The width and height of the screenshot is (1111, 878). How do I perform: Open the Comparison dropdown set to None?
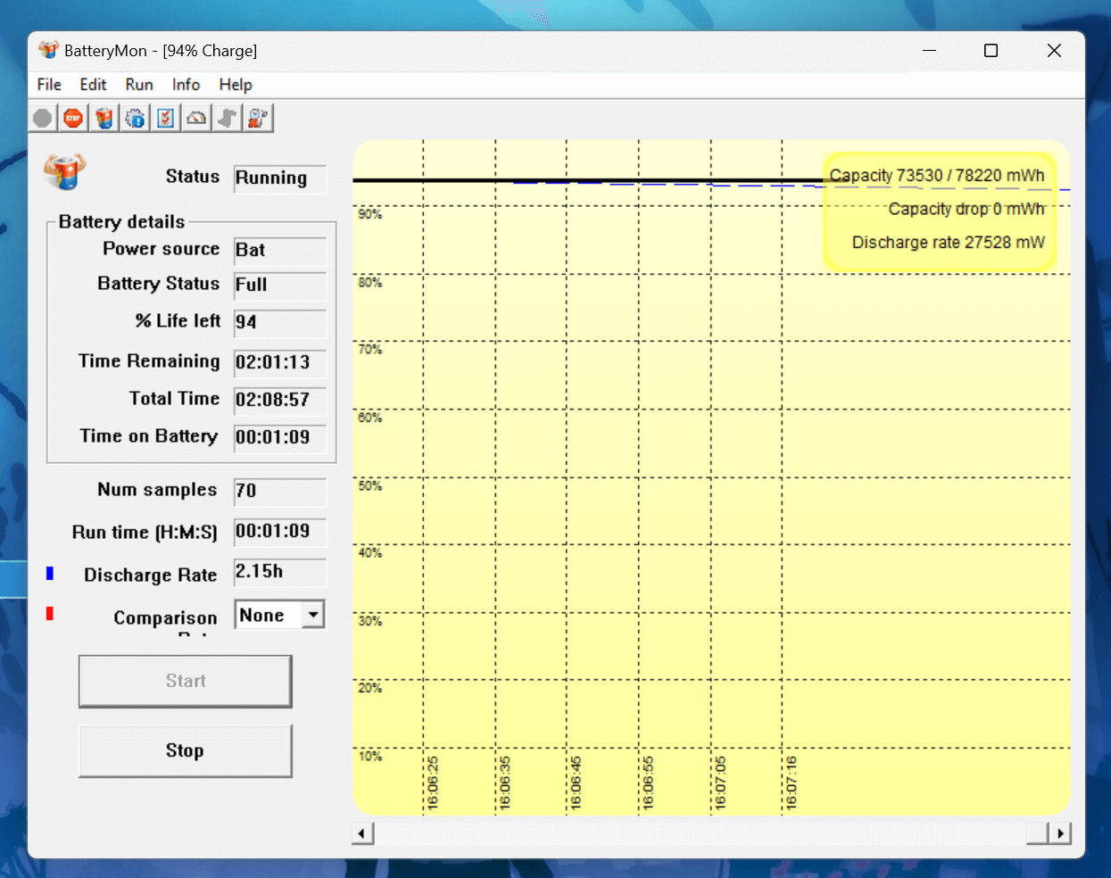(312, 615)
